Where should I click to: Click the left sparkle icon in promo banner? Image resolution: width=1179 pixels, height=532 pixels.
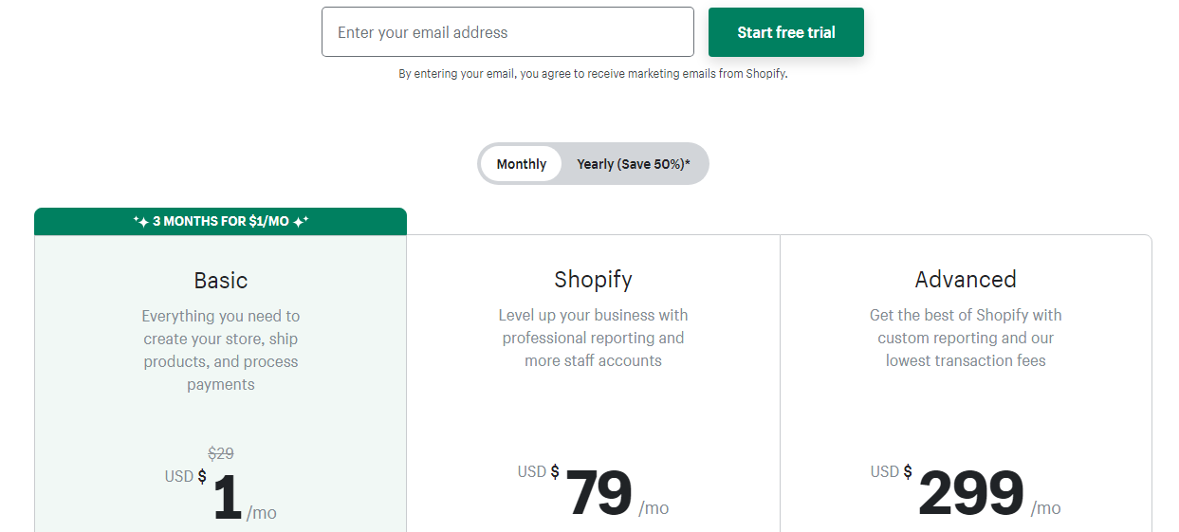(x=140, y=221)
